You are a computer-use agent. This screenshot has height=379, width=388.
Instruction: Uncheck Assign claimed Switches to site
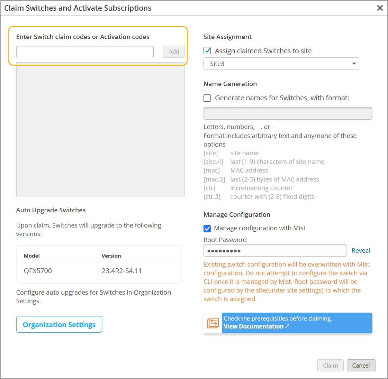(207, 51)
